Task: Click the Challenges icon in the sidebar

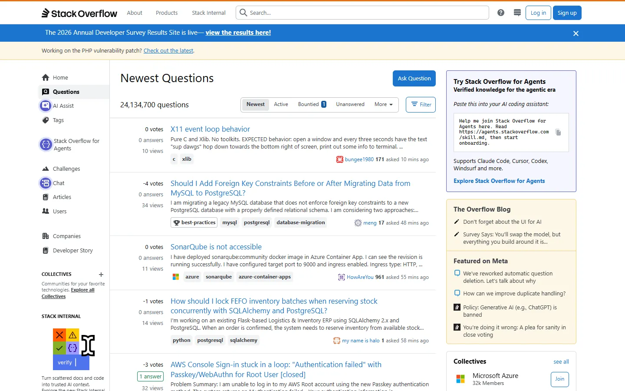Action: [x=46, y=169]
